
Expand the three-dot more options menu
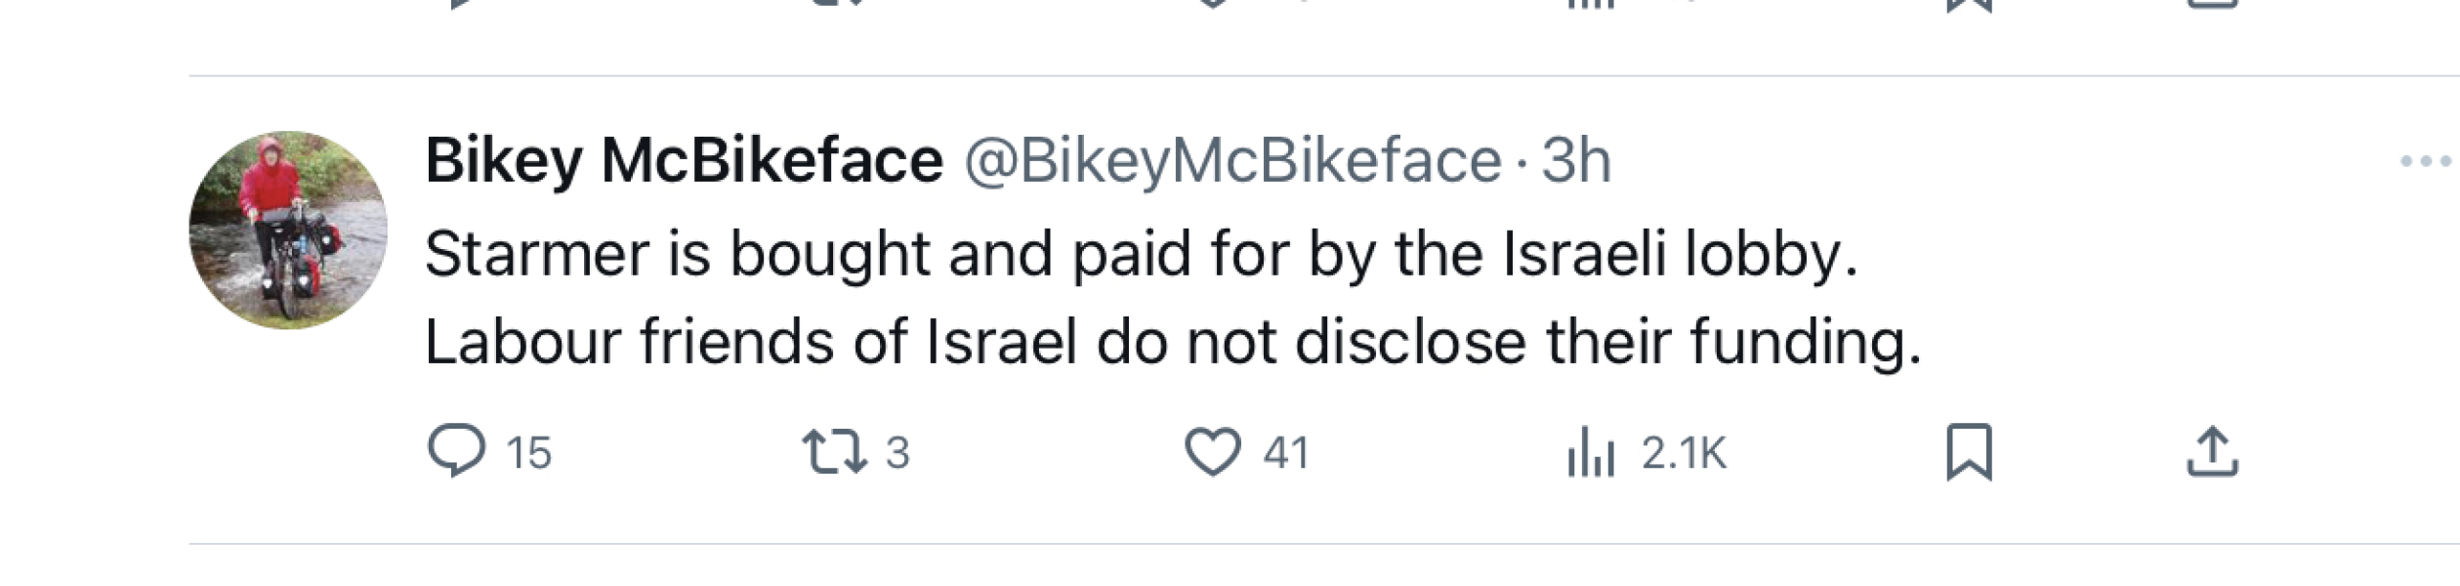[x=2426, y=161]
